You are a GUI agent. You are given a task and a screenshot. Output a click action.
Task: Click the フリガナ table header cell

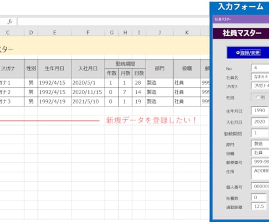(x=12, y=68)
